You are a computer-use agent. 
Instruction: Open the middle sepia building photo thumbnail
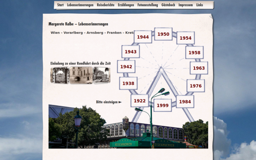pyautogui.click(x=81, y=75)
